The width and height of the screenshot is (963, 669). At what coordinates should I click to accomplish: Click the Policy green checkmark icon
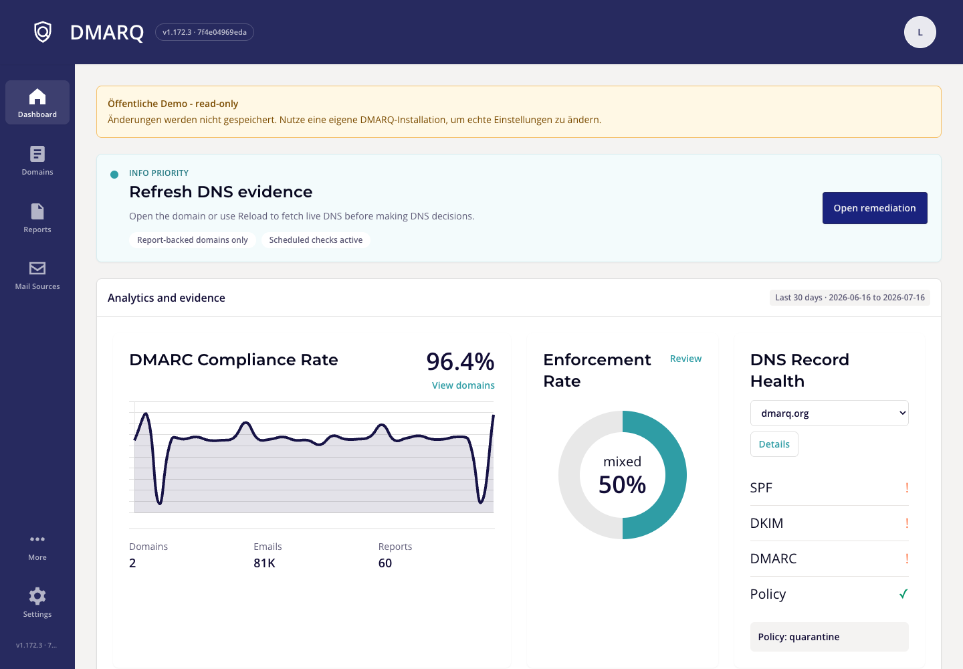pos(903,594)
